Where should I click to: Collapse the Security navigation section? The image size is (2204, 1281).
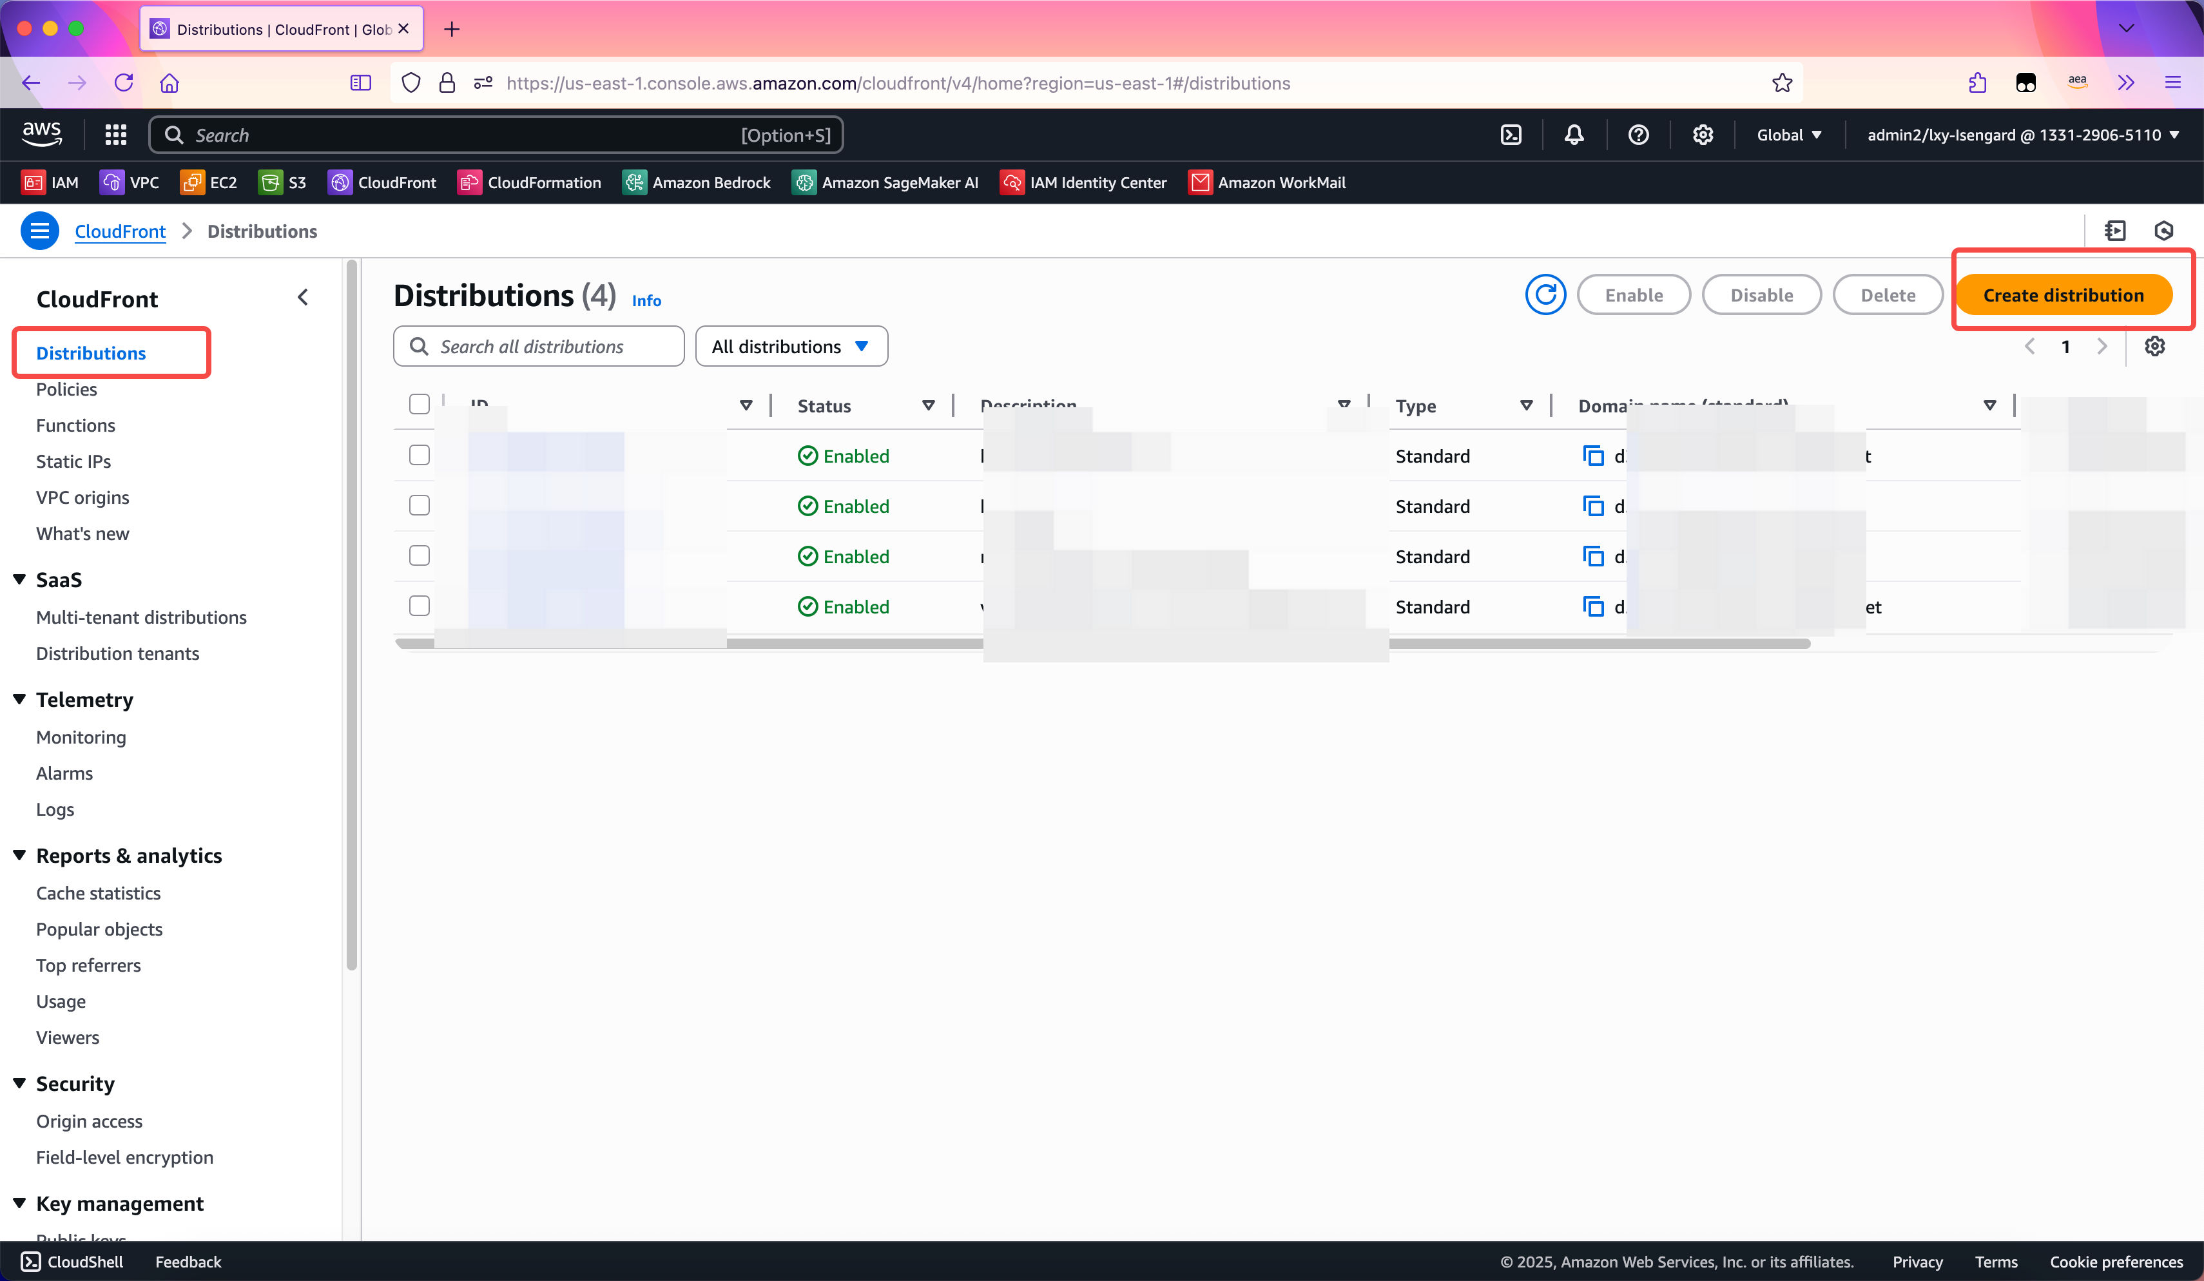[x=19, y=1083]
